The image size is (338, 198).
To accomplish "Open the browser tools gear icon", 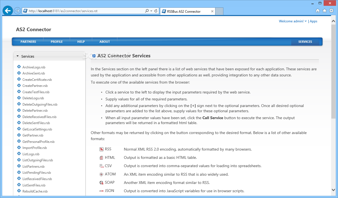I will (x=331, y=11).
